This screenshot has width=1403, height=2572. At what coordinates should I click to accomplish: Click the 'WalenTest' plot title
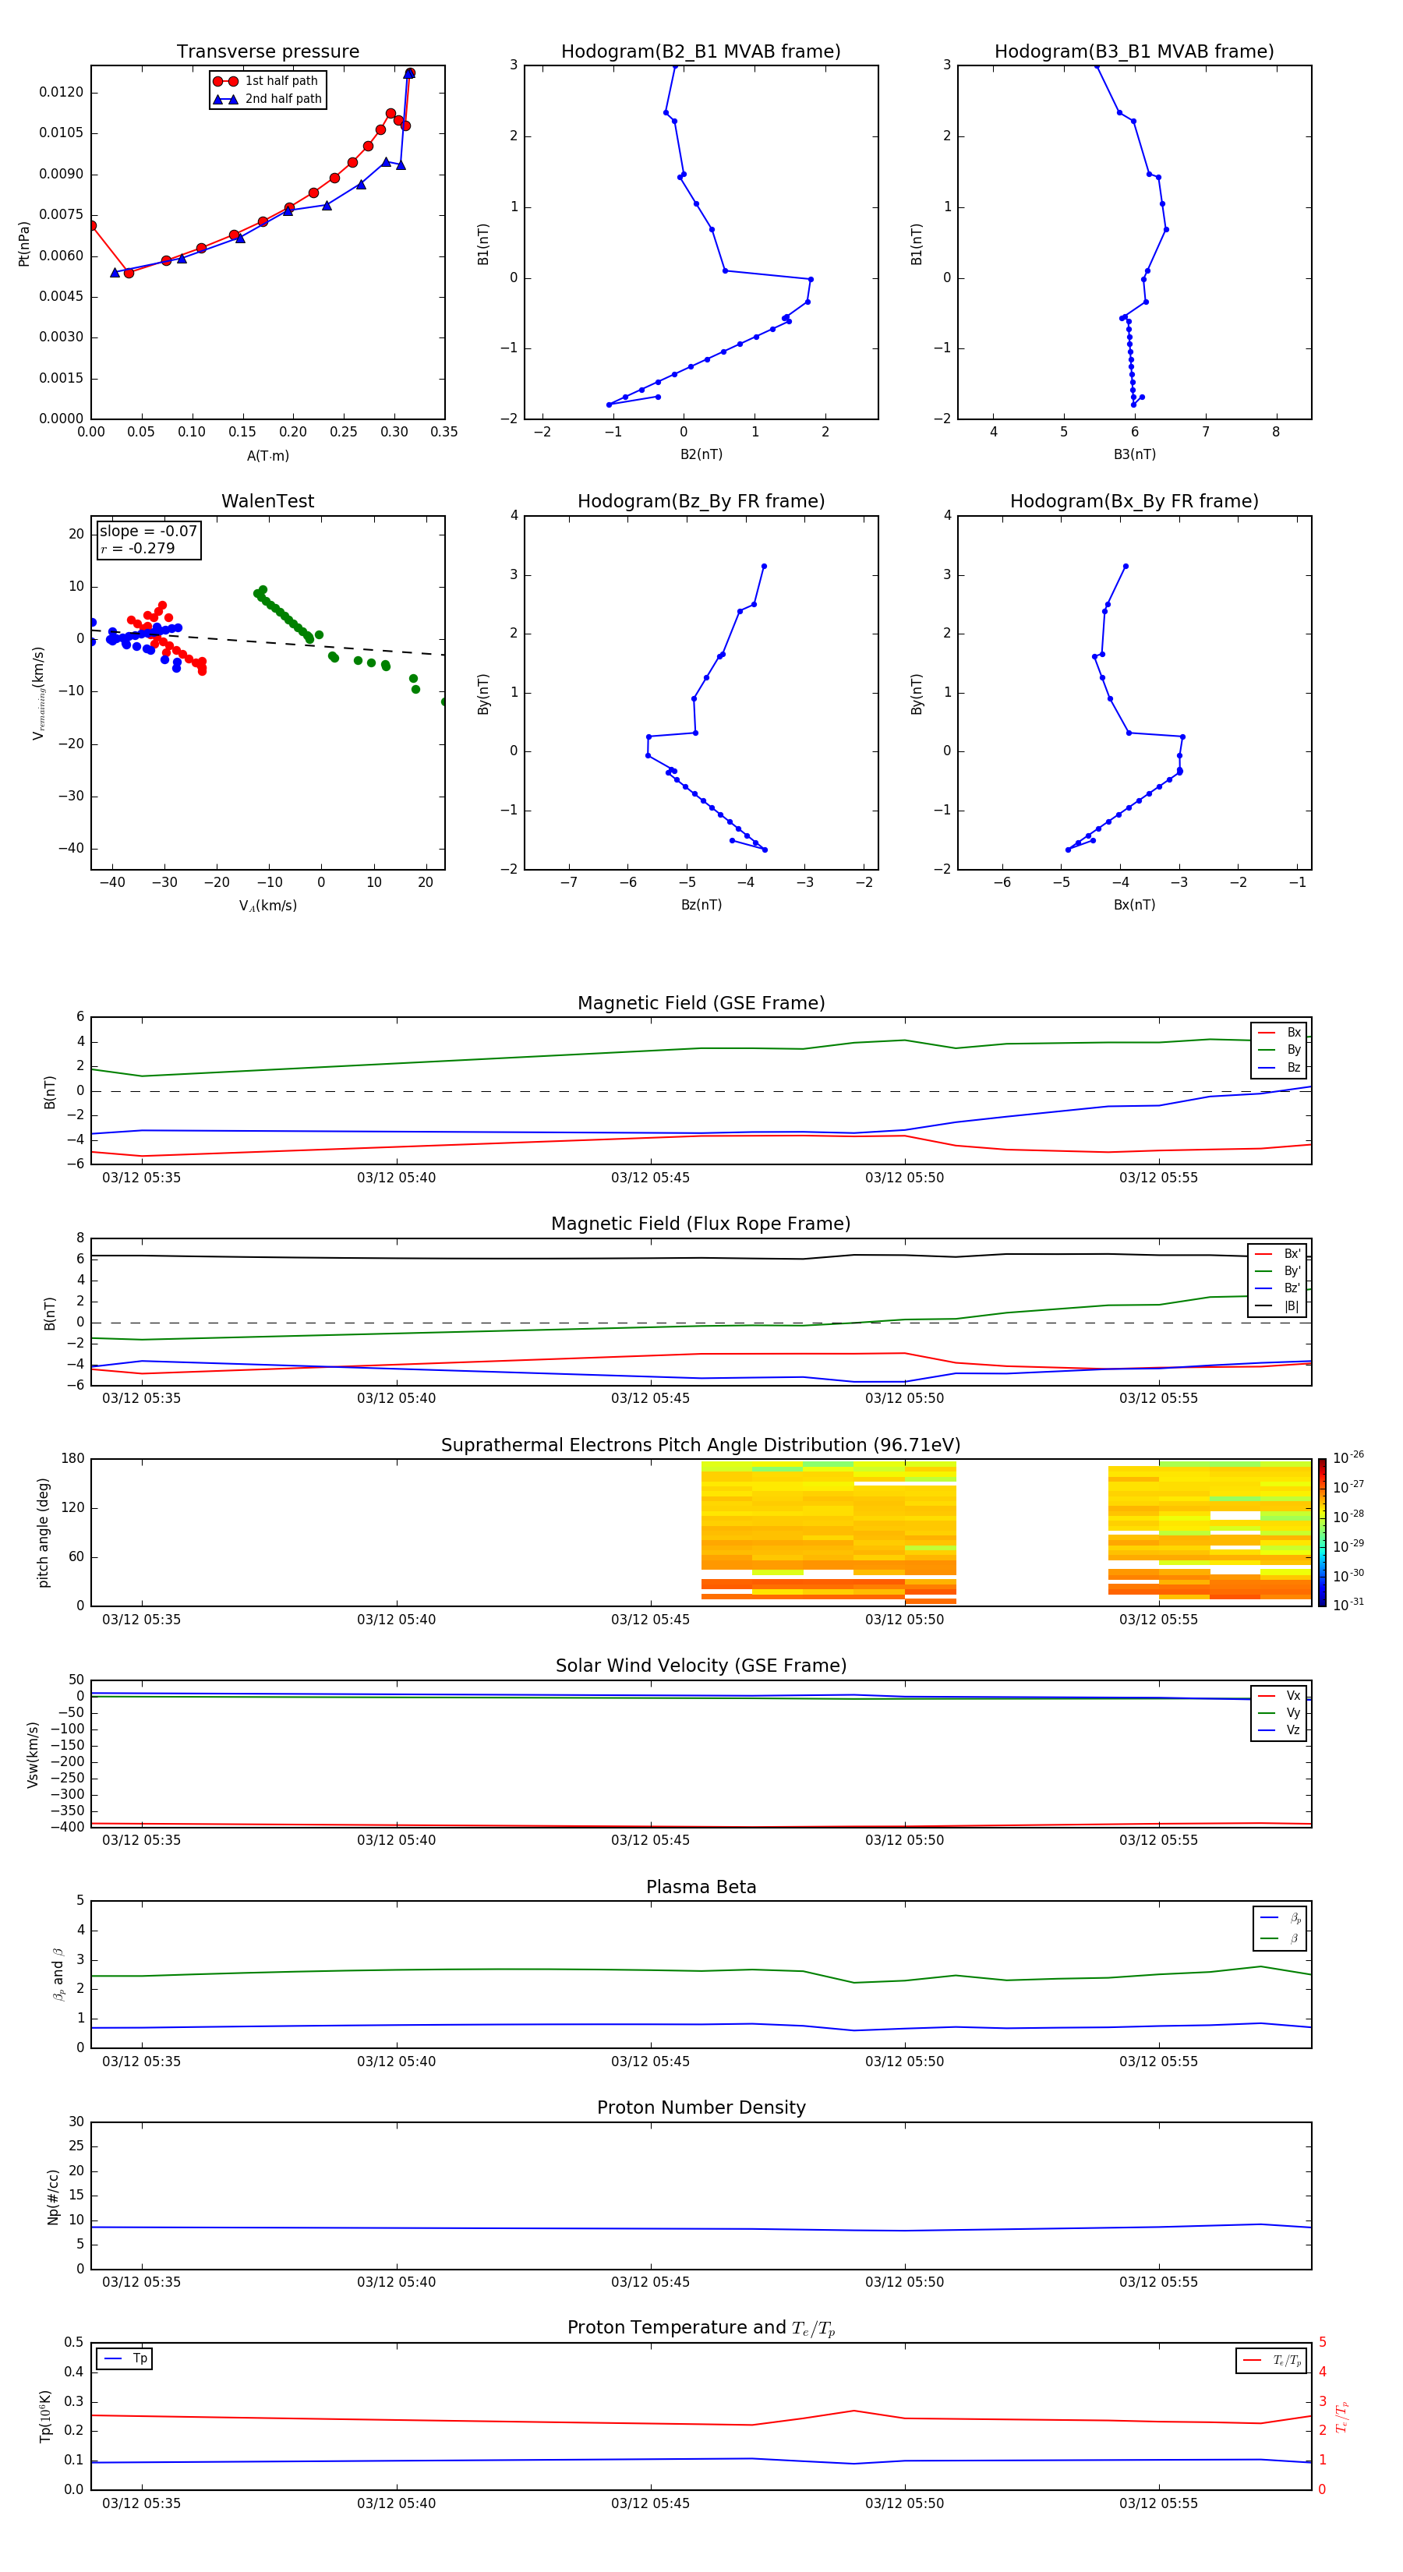tap(267, 501)
